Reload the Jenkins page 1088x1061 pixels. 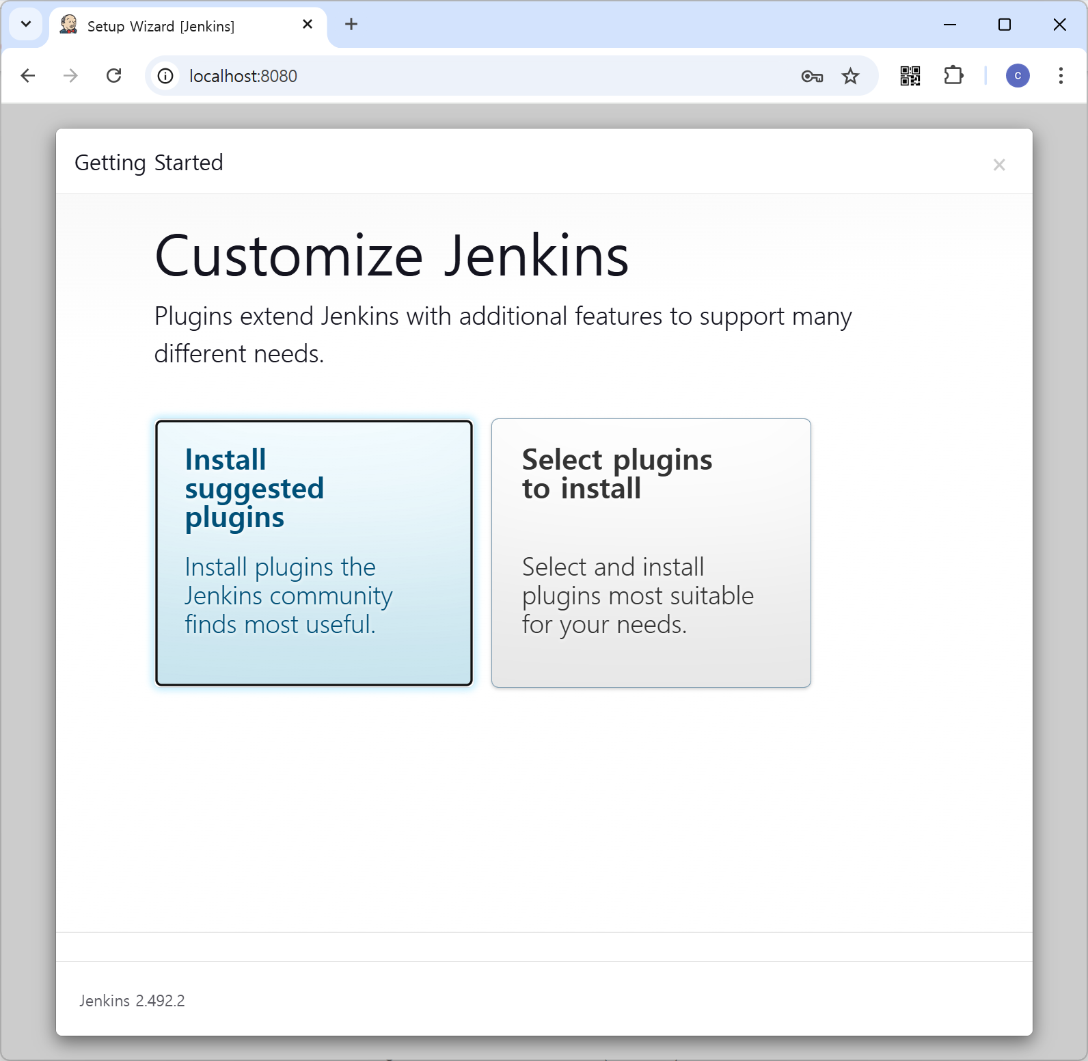coord(114,76)
